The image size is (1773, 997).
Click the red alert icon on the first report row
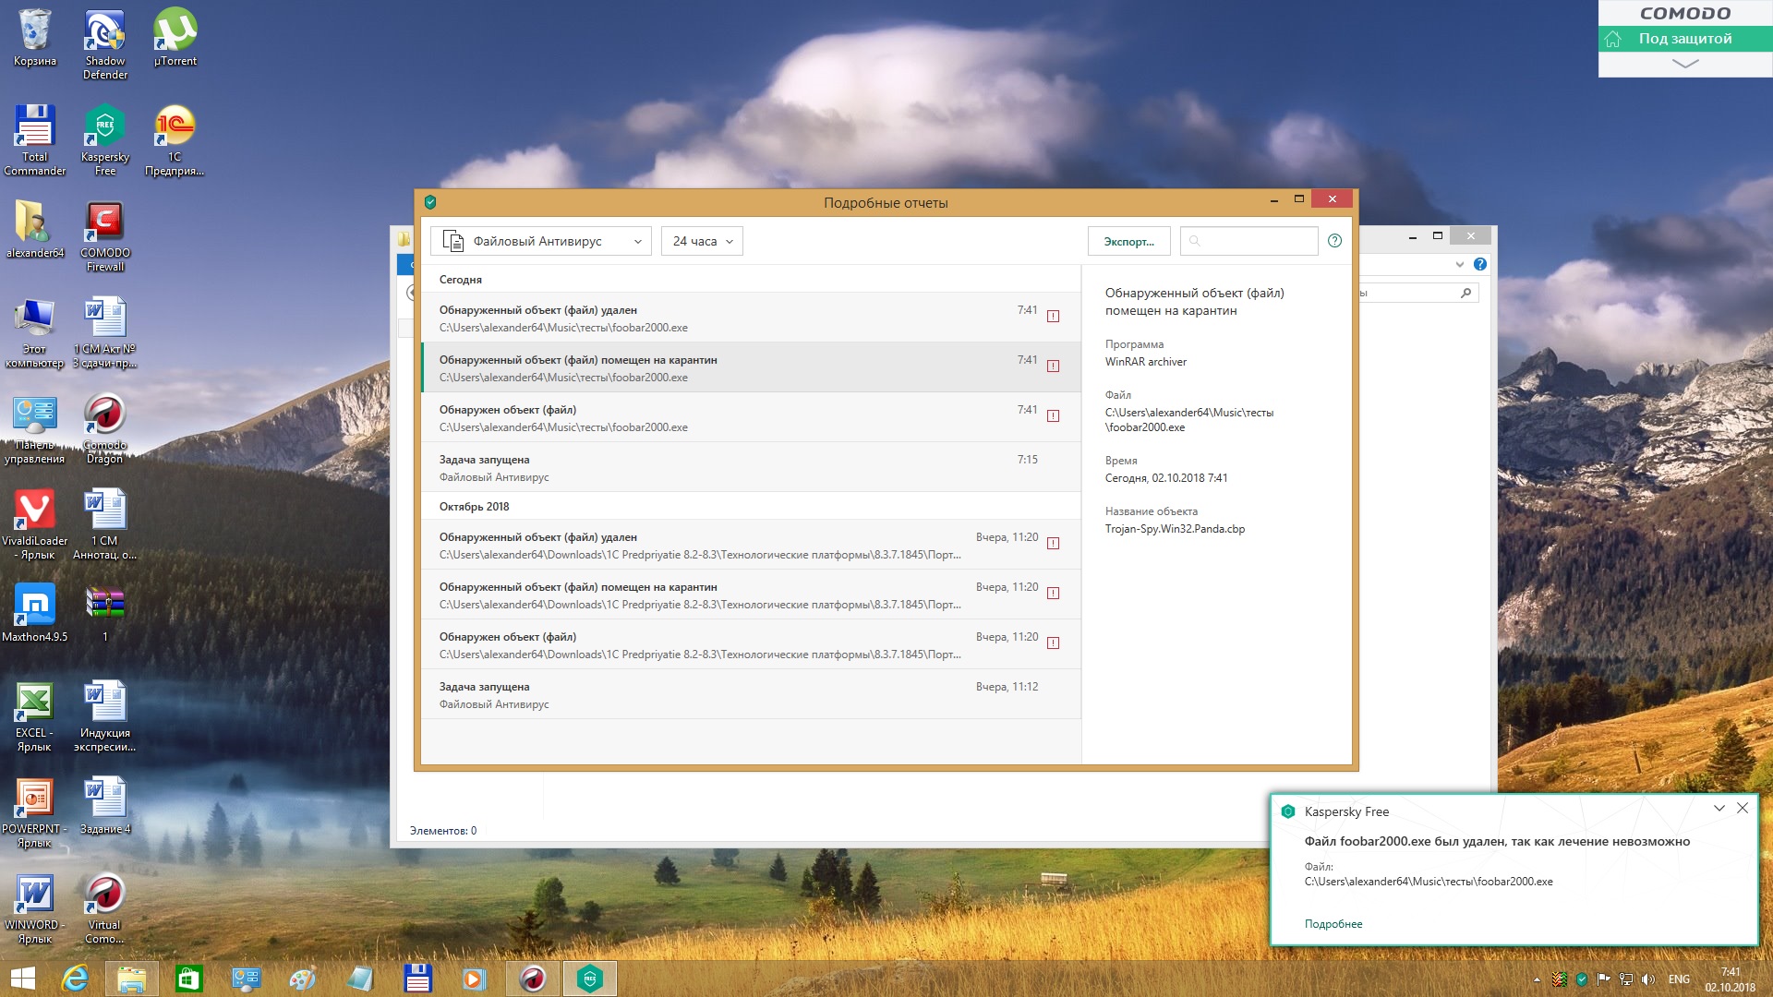coord(1053,317)
